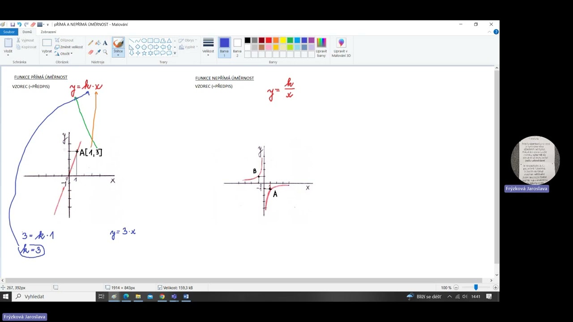The height and width of the screenshot is (322, 573).
Task: Click the Vložit paste clipboard icon
Action: click(x=8, y=43)
